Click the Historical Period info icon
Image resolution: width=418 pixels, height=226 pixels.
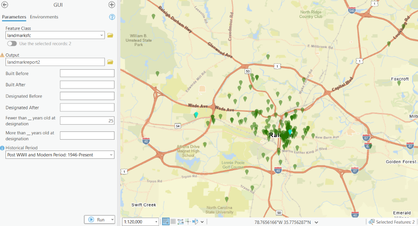point(3,148)
